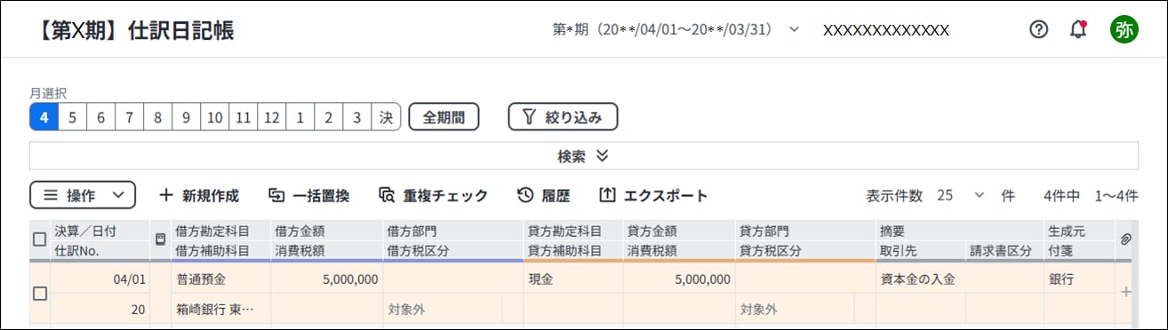The height and width of the screenshot is (330, 1168).
Task: Click 一括置換 bulk replace
Action: pyautogui.click(x=308, y=195)
